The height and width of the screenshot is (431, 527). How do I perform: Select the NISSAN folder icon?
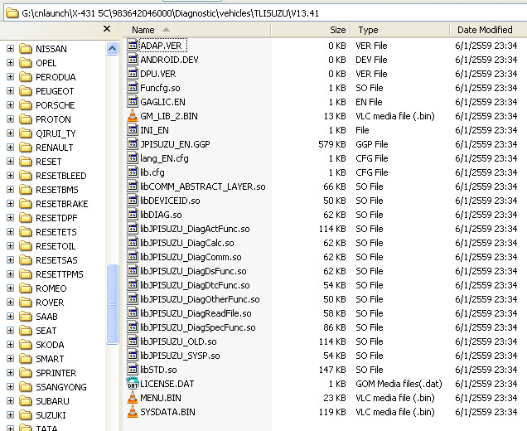(25, 49)
